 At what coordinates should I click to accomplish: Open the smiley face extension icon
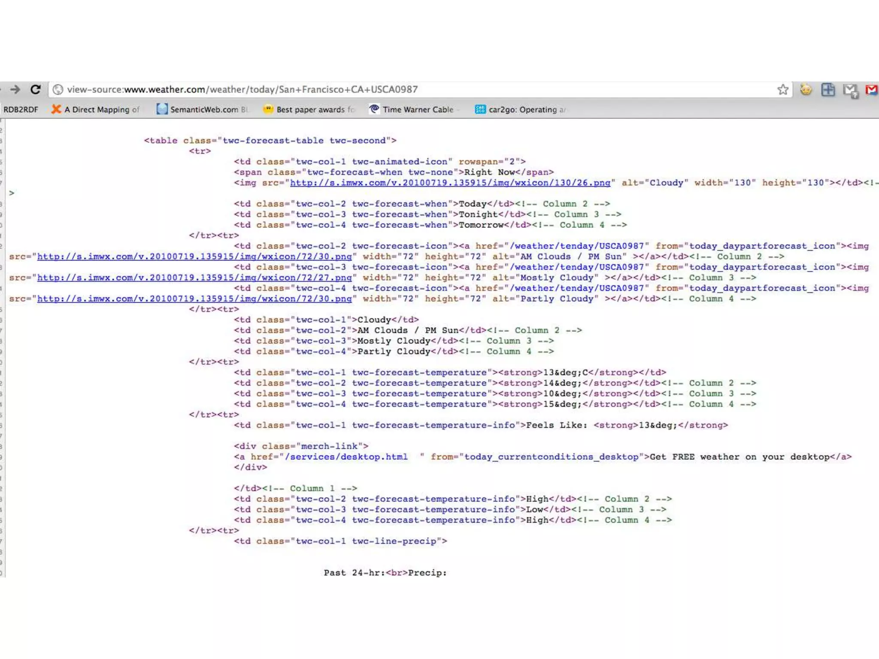point(806,89)
